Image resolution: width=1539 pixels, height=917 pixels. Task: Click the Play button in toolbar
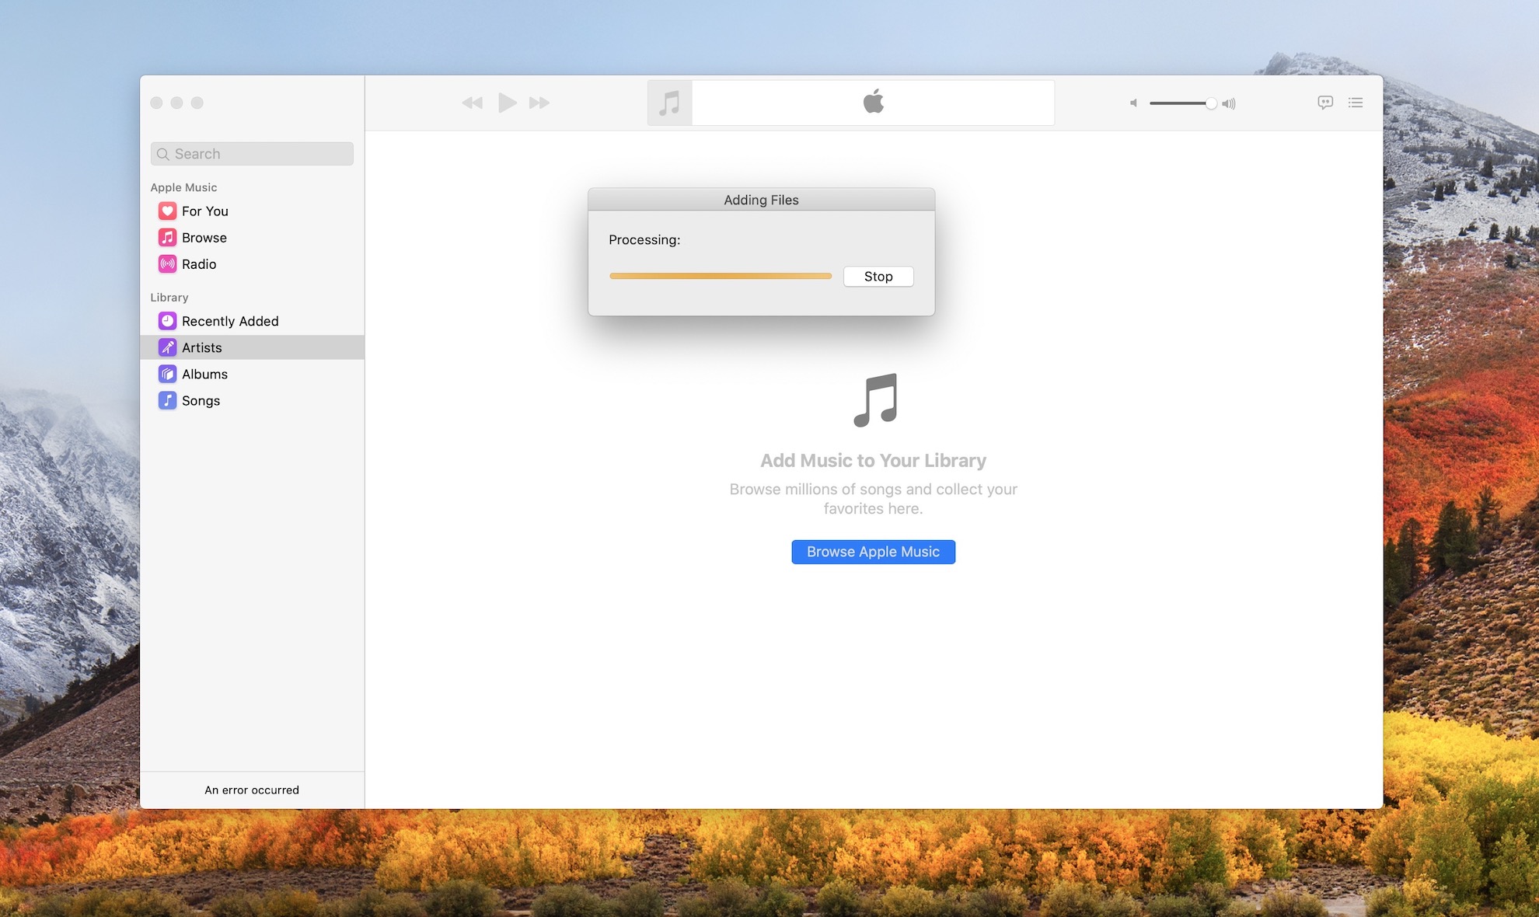point(505,103)
